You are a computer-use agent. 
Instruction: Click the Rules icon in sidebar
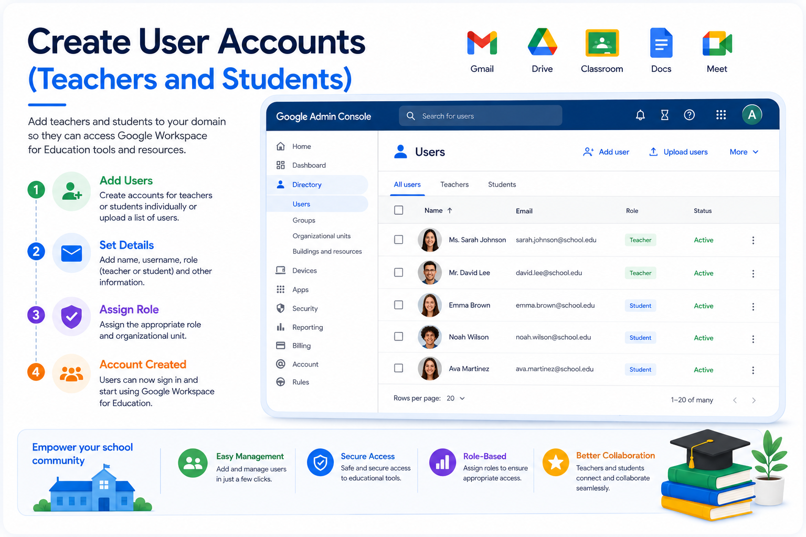click(281, 382)
